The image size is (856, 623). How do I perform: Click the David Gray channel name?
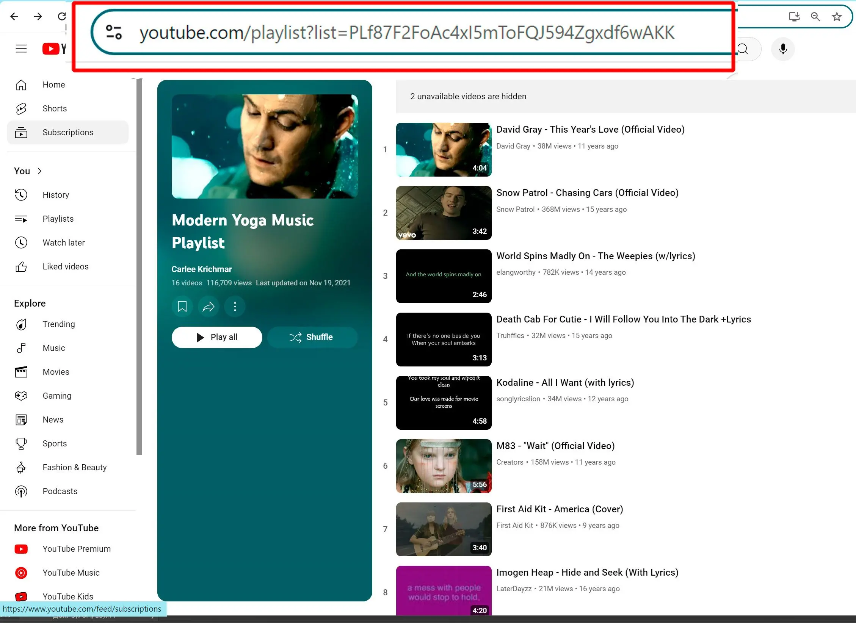tap(513, 146)
